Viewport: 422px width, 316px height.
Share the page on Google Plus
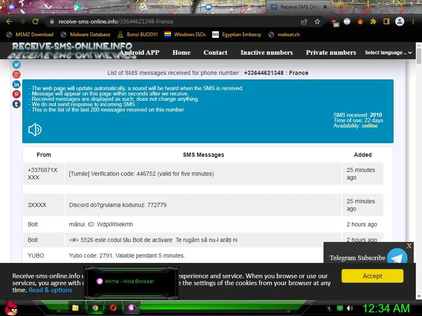point(16,74)
